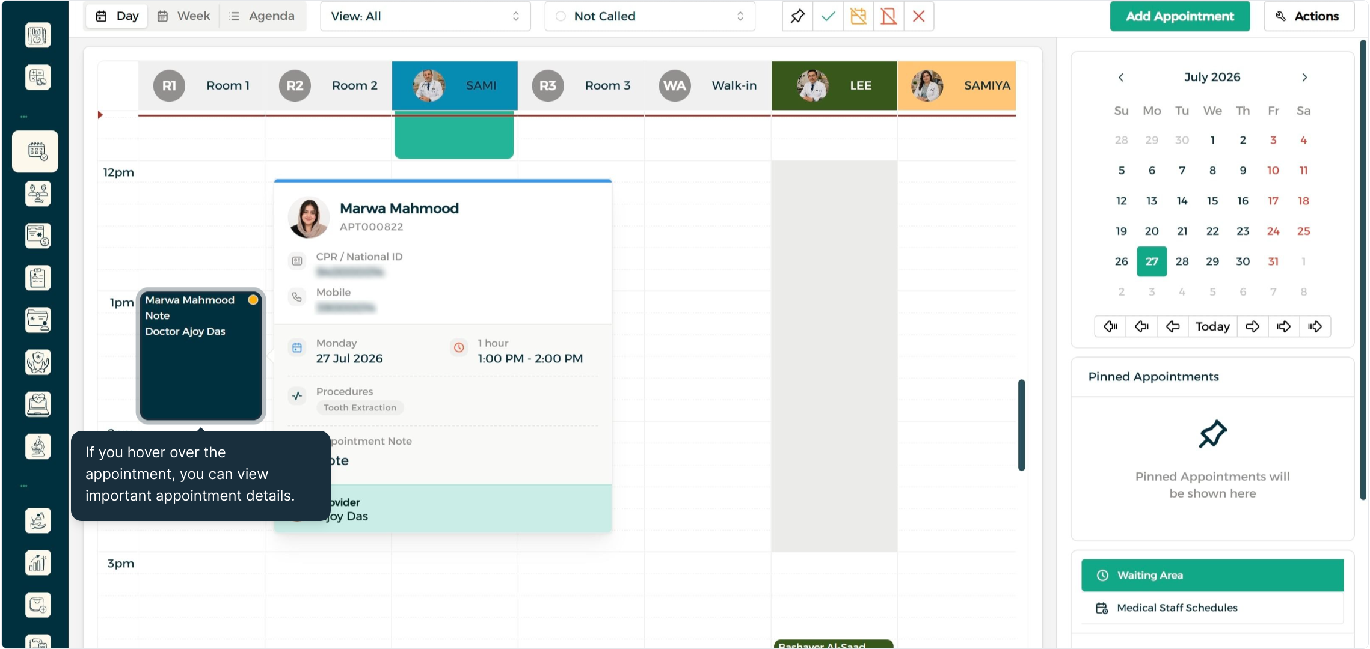The image size is (1370, 649).
Task: Click the green appointment block under SAMI
Action: pyautogui.click(x=454, y=135)
